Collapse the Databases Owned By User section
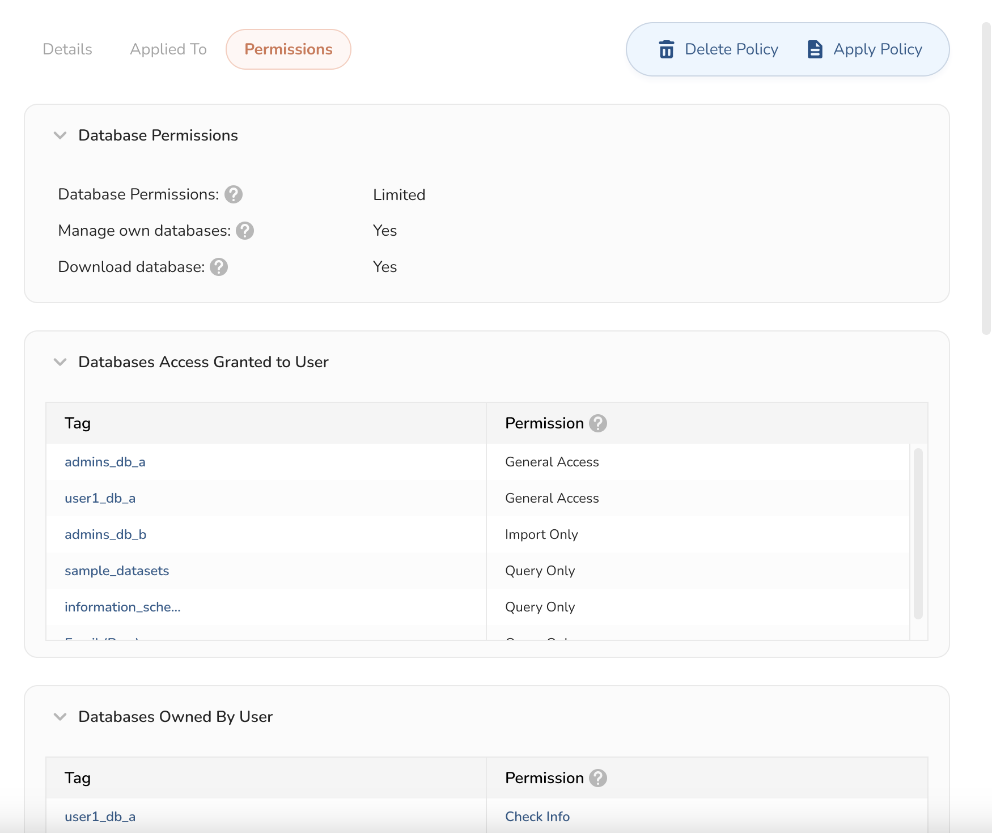Image resolution: width=992 pixels, height=833 pixels. (x=60, y=717)
